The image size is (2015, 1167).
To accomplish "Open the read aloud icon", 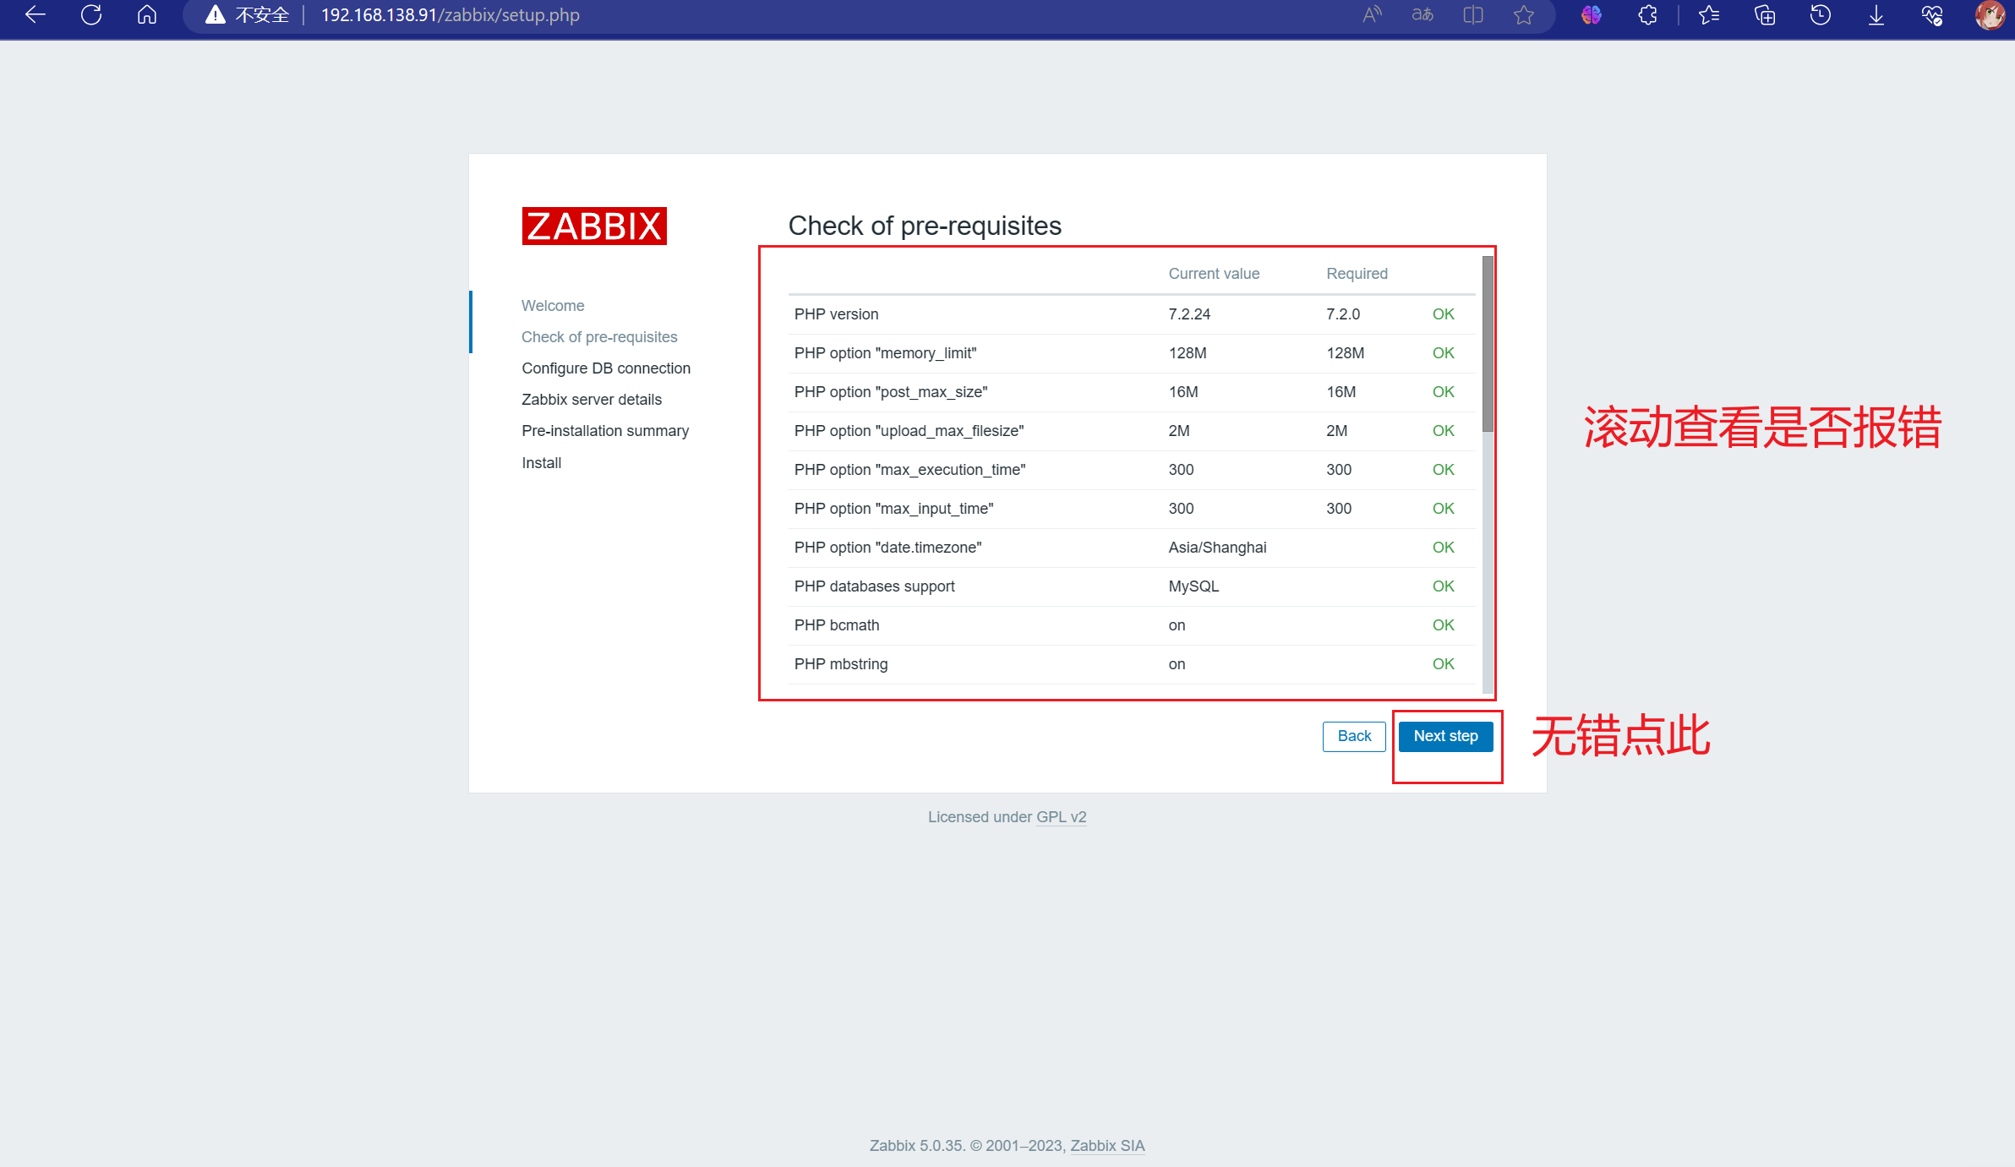I will [1372, 15].
